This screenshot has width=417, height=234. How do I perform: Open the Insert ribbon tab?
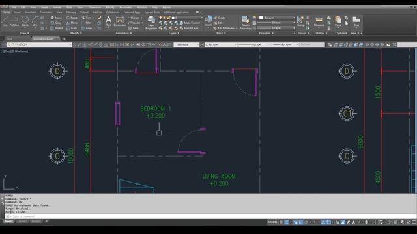(x=18, y=12)
